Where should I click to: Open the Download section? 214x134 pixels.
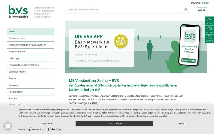point(31,85)
